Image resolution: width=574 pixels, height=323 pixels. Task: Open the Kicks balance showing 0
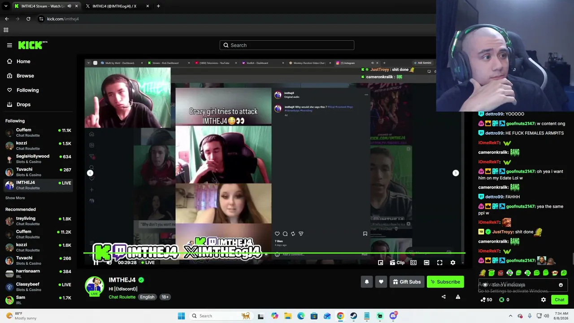pyautogui.click(x=504, y=300)
